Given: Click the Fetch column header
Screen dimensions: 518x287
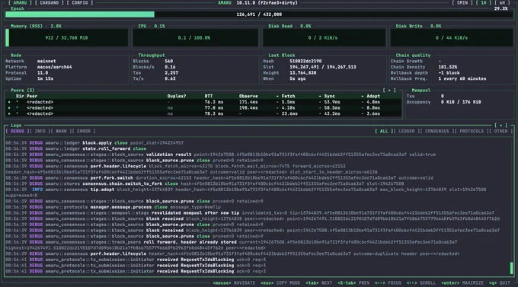Looking at the screenshot, I should 288,96.
